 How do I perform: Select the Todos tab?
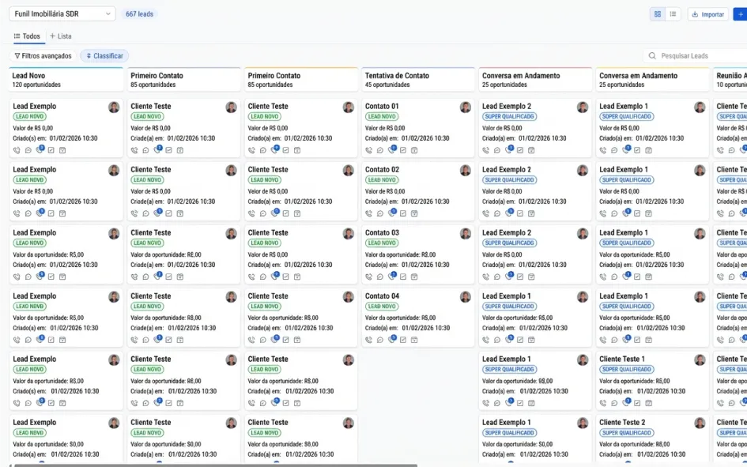27,36
